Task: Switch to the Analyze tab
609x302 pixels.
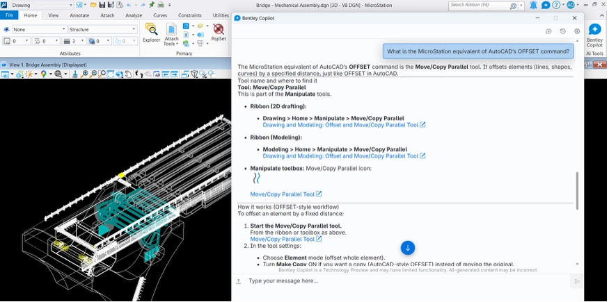Action: (x=134, y=15)
